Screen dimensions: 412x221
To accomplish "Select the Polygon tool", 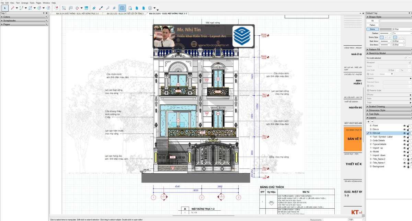I will (48, 8).
